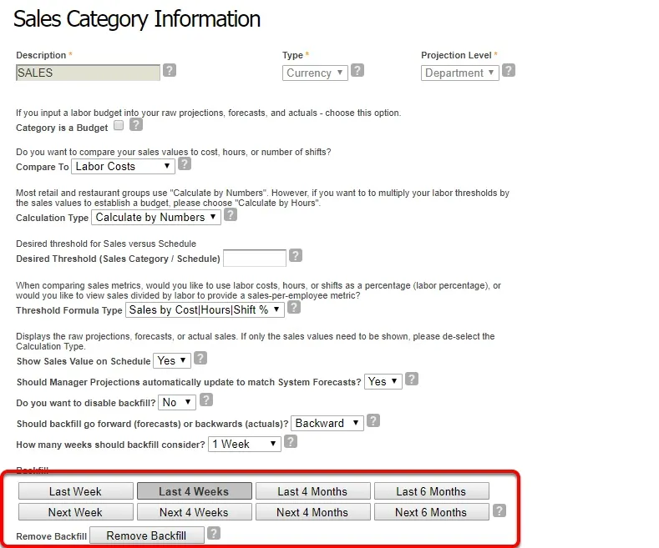
Task: Open help icon for backfill direction dropdown
Action: [373, 420]
